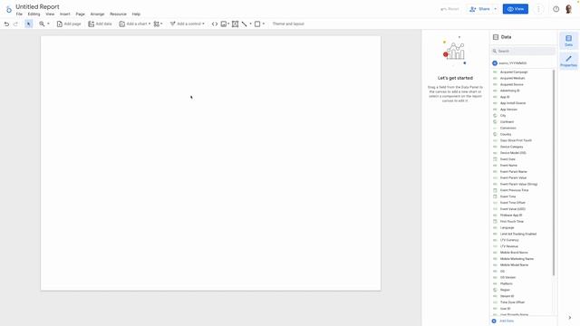Select the rectangle shape tool
The image size is (580, 326).
[257, 24]
